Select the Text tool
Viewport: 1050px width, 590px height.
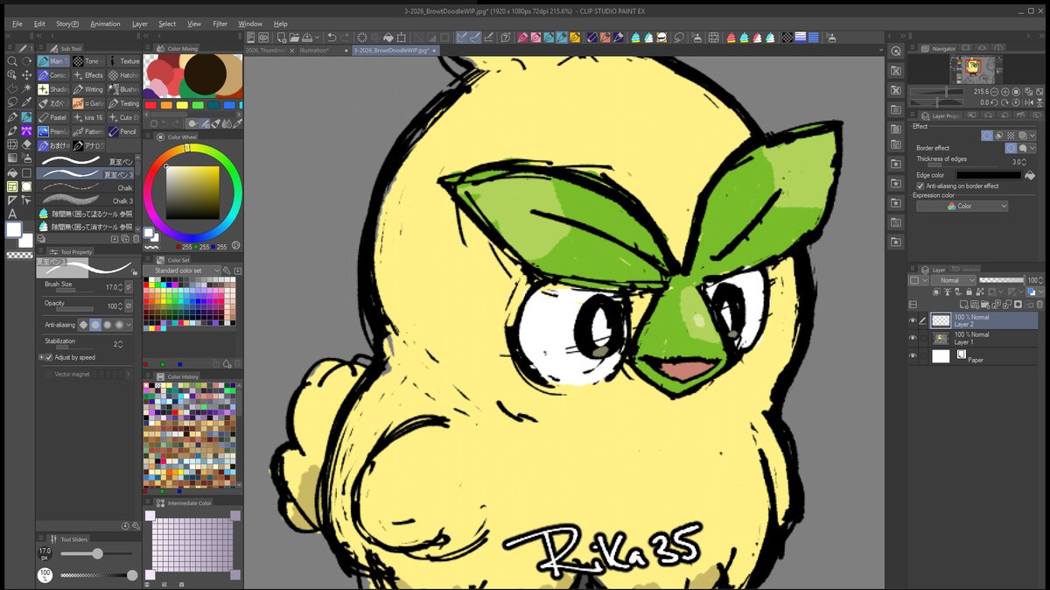coord(12,214)
